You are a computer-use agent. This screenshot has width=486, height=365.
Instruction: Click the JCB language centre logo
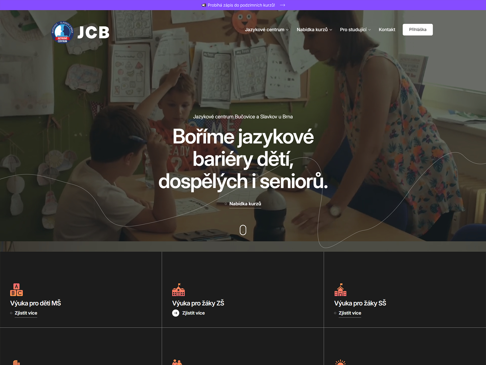pyautogui.click(x=80, y=32)
